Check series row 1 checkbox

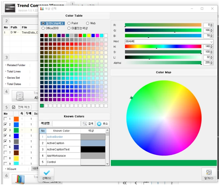pyautogui.click(x=5, y=119)
